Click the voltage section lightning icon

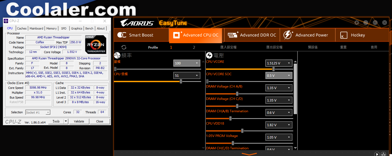[209, 56]
